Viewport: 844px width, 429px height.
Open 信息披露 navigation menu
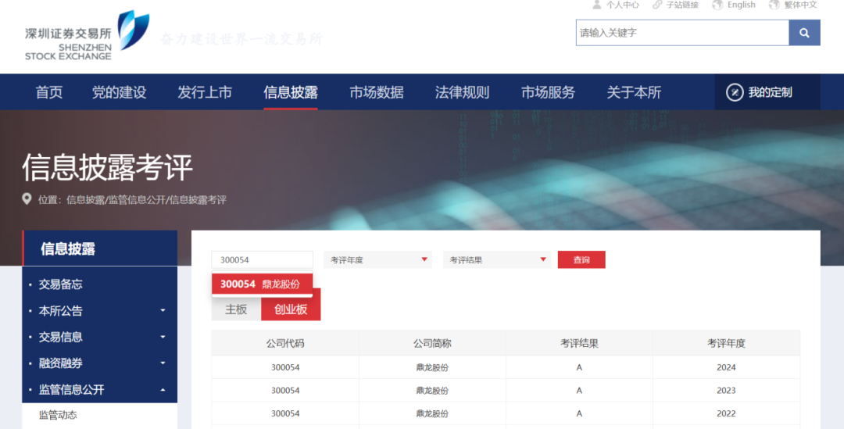[291, 92]
